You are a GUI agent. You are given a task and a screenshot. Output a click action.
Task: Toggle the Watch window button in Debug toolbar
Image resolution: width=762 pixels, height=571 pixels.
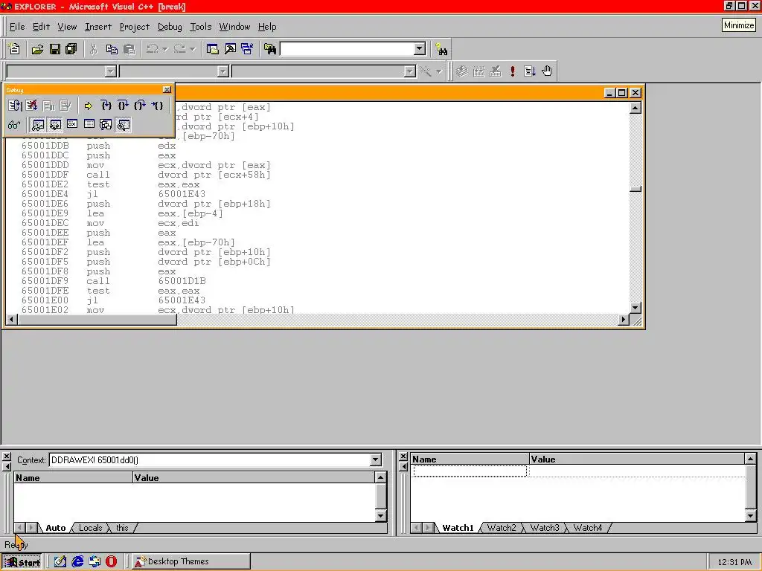point(38,125)
